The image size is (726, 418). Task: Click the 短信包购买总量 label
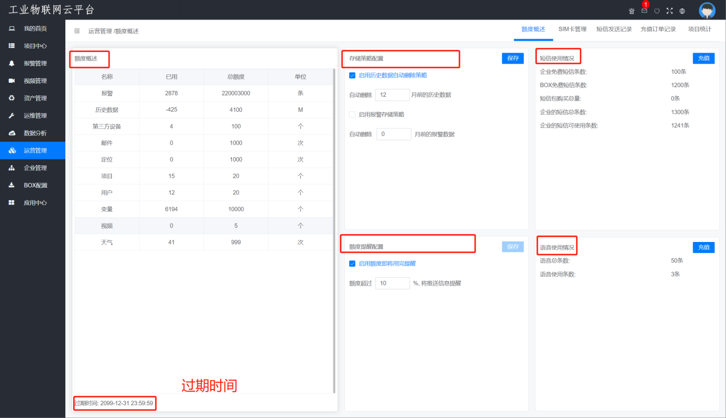click(561, 98)
